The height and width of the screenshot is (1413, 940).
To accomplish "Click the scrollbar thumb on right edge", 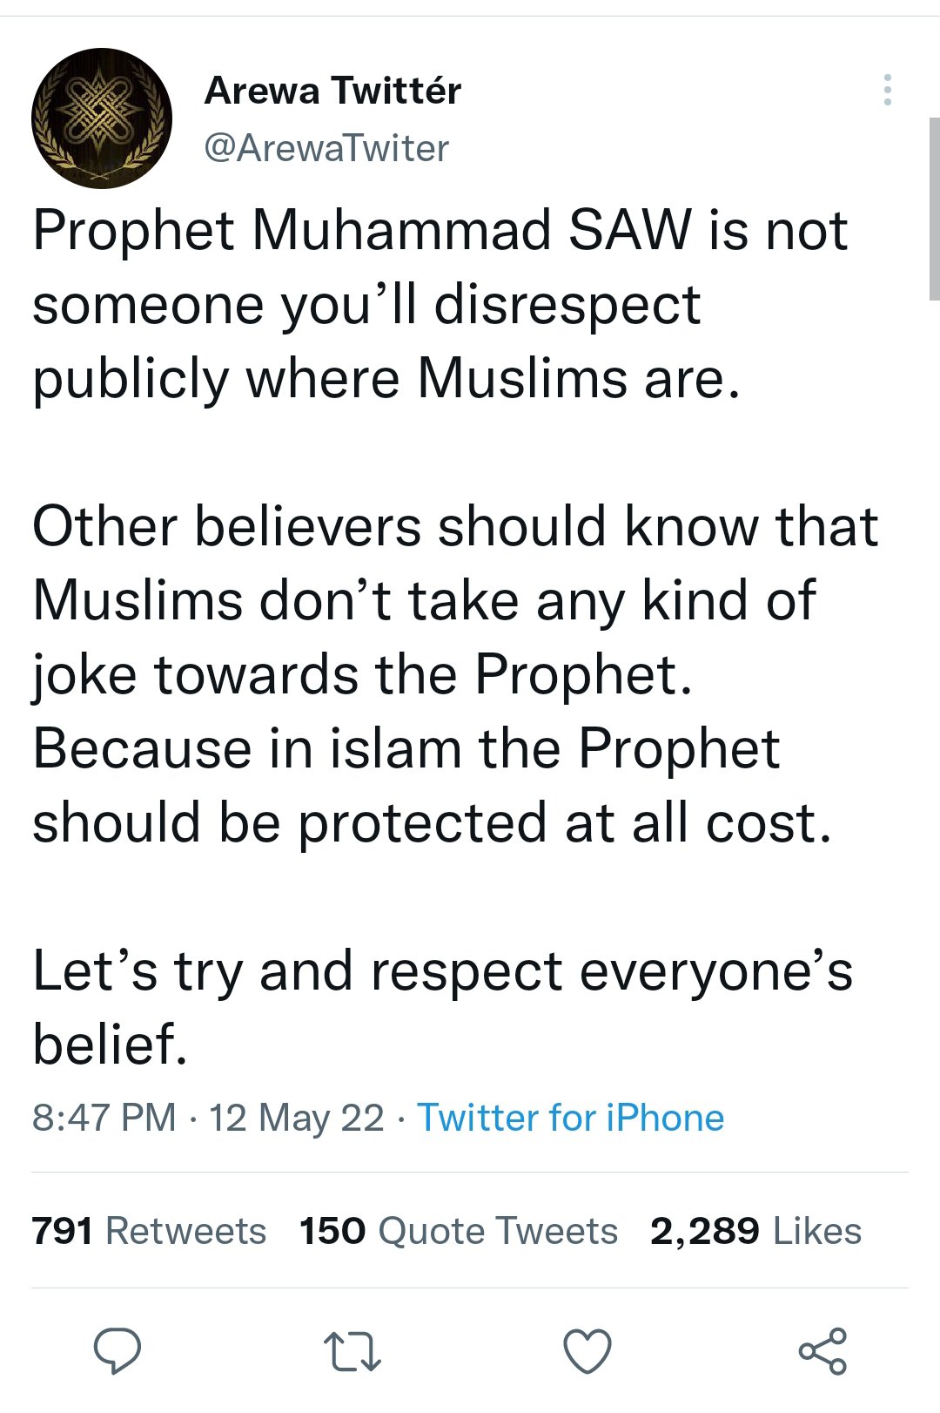I will pos(934,209).
